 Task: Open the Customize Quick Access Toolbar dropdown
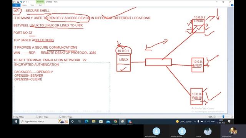click(x=27, y=2)
